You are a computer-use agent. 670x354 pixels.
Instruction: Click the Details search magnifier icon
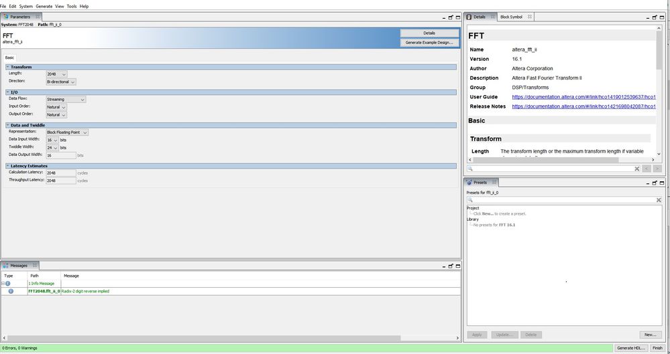tap(470, 169)
